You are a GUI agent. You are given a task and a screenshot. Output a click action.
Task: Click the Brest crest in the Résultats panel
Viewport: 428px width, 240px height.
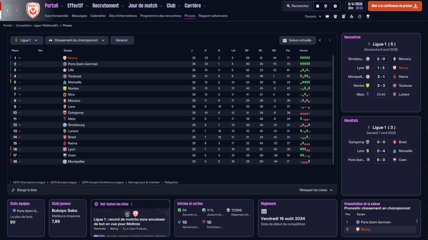pyautogui.click(x=394, y=142)
